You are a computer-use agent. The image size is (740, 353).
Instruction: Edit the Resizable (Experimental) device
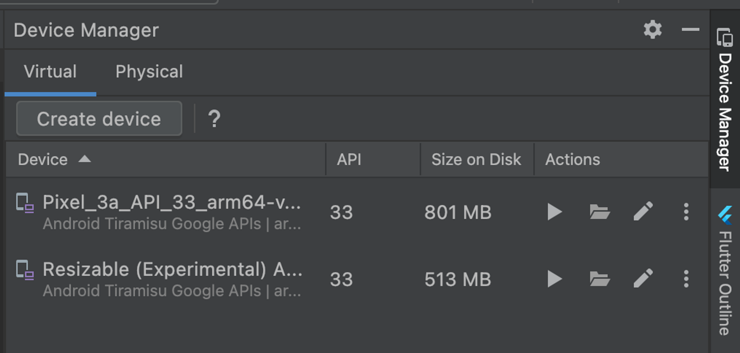pos(643,279)
